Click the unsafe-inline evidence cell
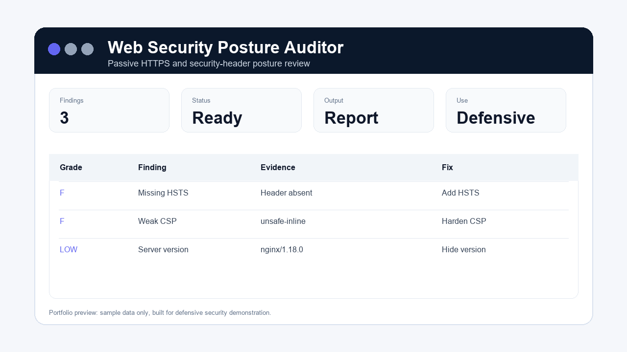This screenshot has width=627, height=352. 283,221
